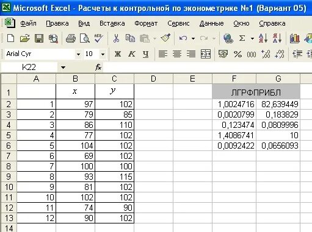Apply thousands separator 000 format

click(252, 54)
